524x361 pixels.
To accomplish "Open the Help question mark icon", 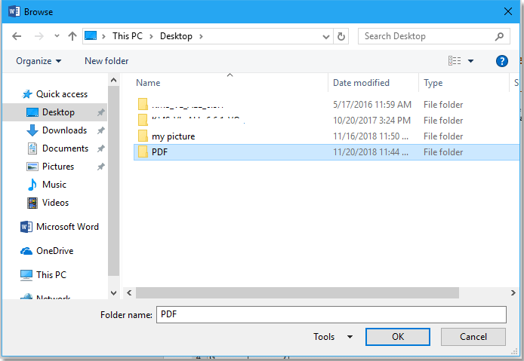I will pos(501,61).
